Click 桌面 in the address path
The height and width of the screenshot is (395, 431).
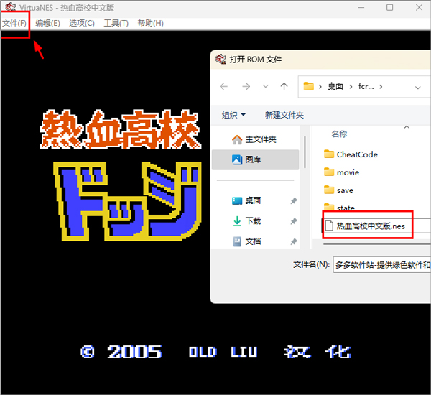tap(335, 87)
